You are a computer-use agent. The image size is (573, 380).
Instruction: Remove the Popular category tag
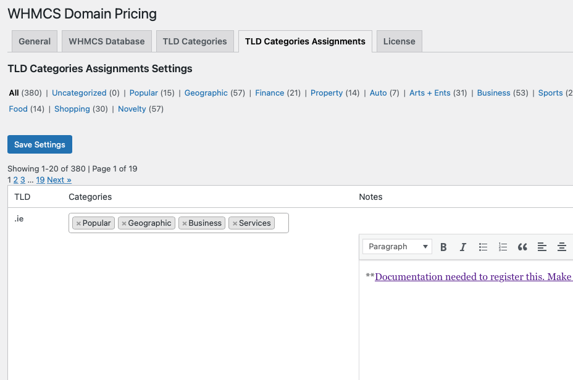coord(78,223)
